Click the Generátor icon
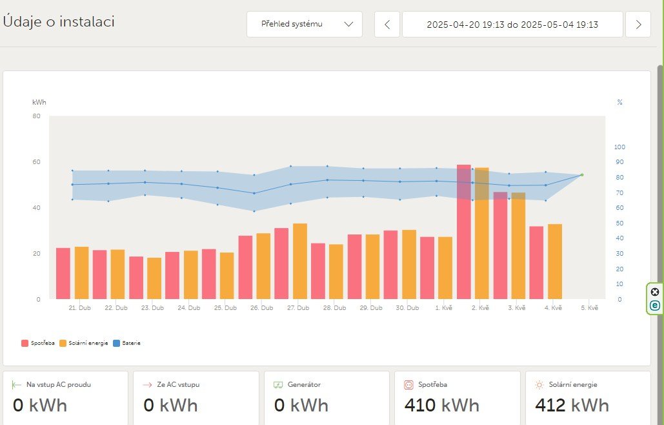The height and width of the screenshot is (425, 664). (278, 384)
